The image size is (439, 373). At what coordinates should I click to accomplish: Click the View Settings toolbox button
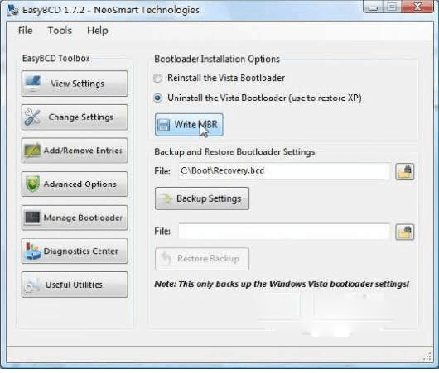[x=75, y=84]
